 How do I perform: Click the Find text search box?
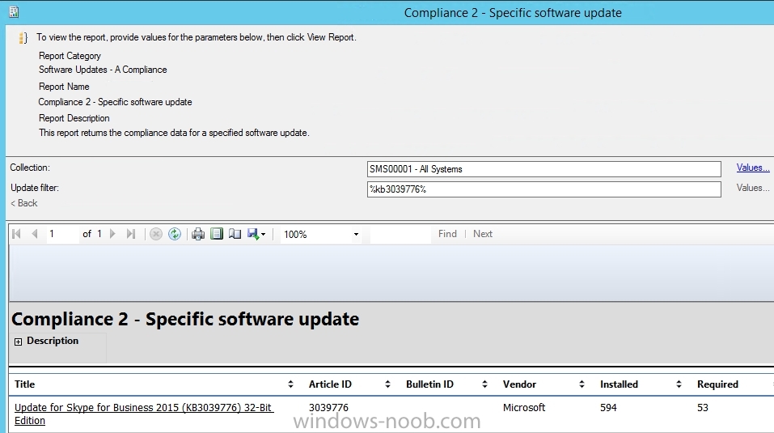click(x=400, y=234)
